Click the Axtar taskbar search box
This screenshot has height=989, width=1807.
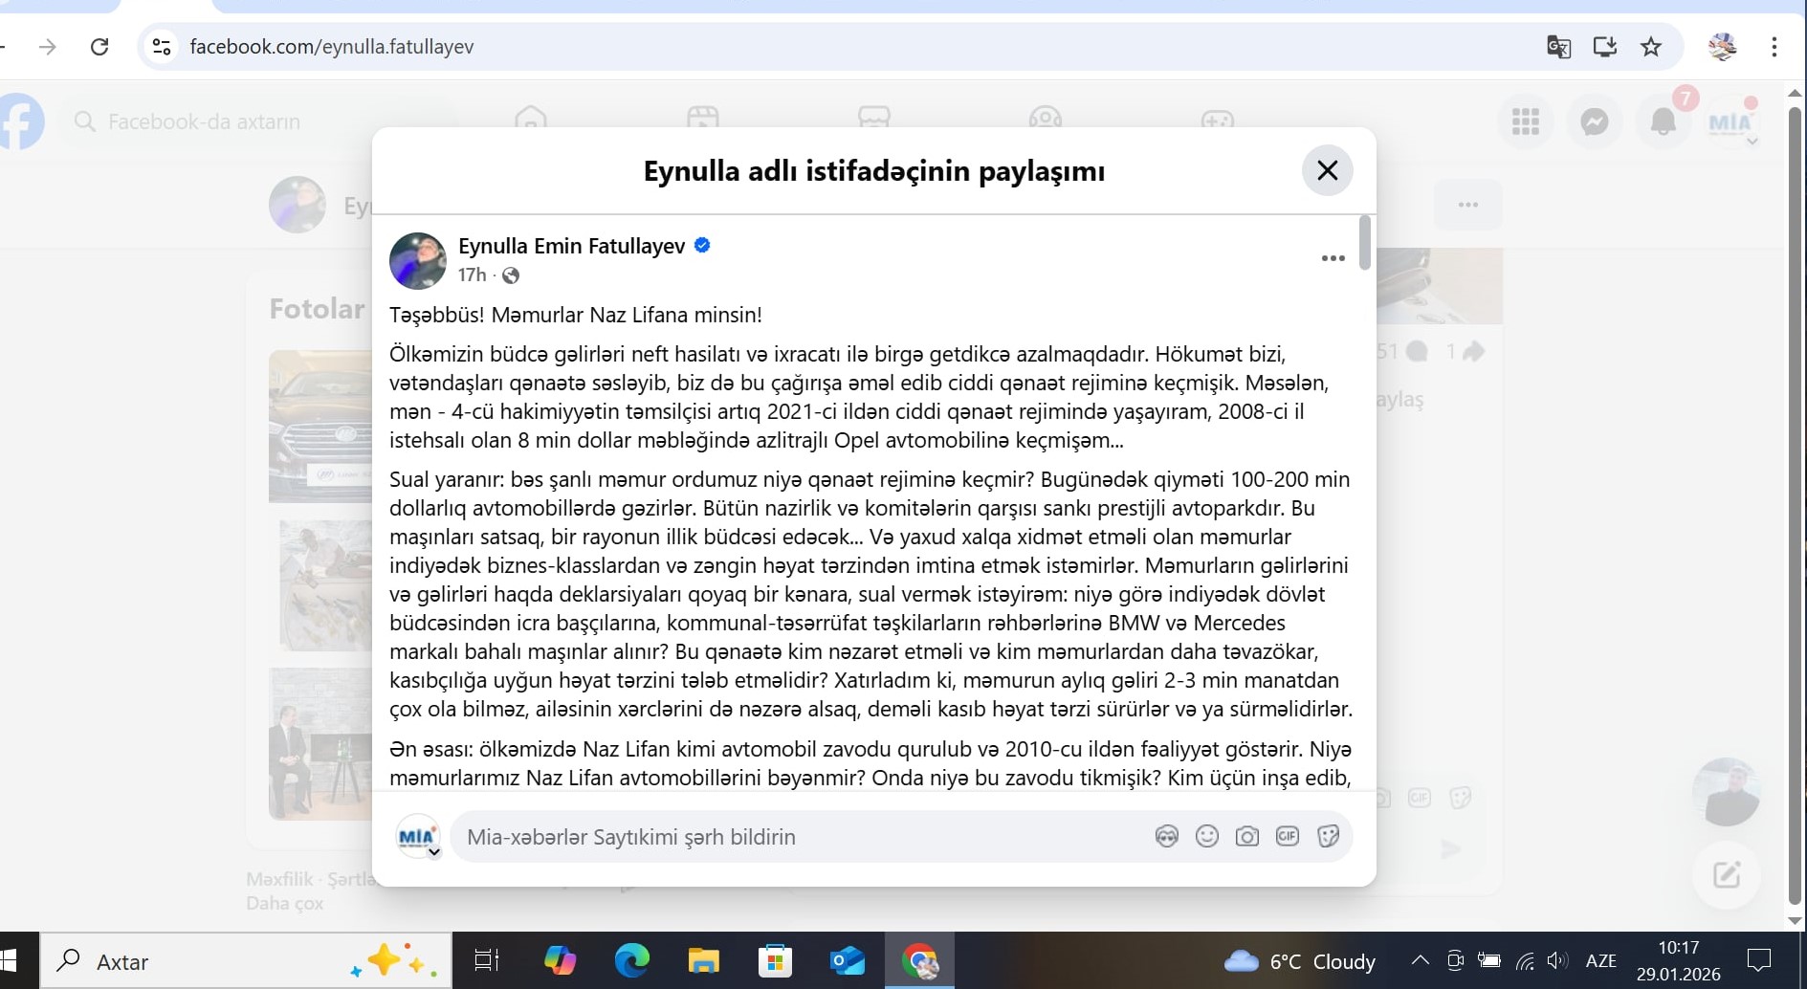(246, 960)
